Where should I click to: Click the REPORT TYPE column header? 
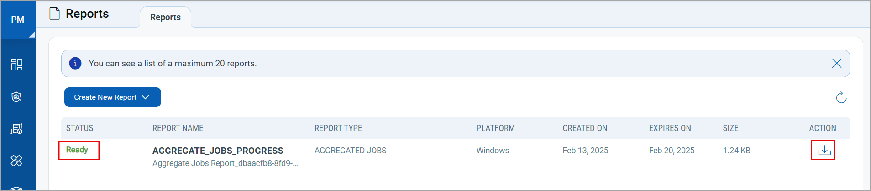[338, 128]
